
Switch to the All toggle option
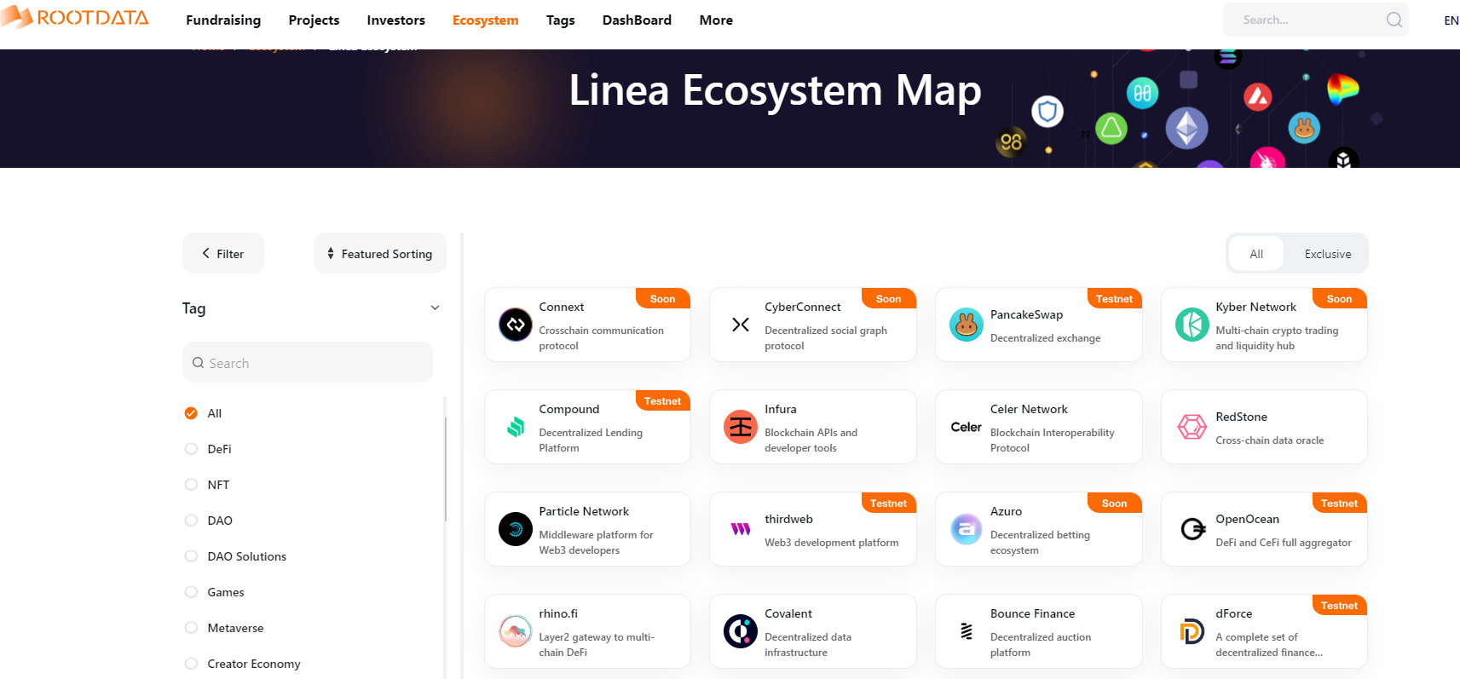tap(1256, 254)
